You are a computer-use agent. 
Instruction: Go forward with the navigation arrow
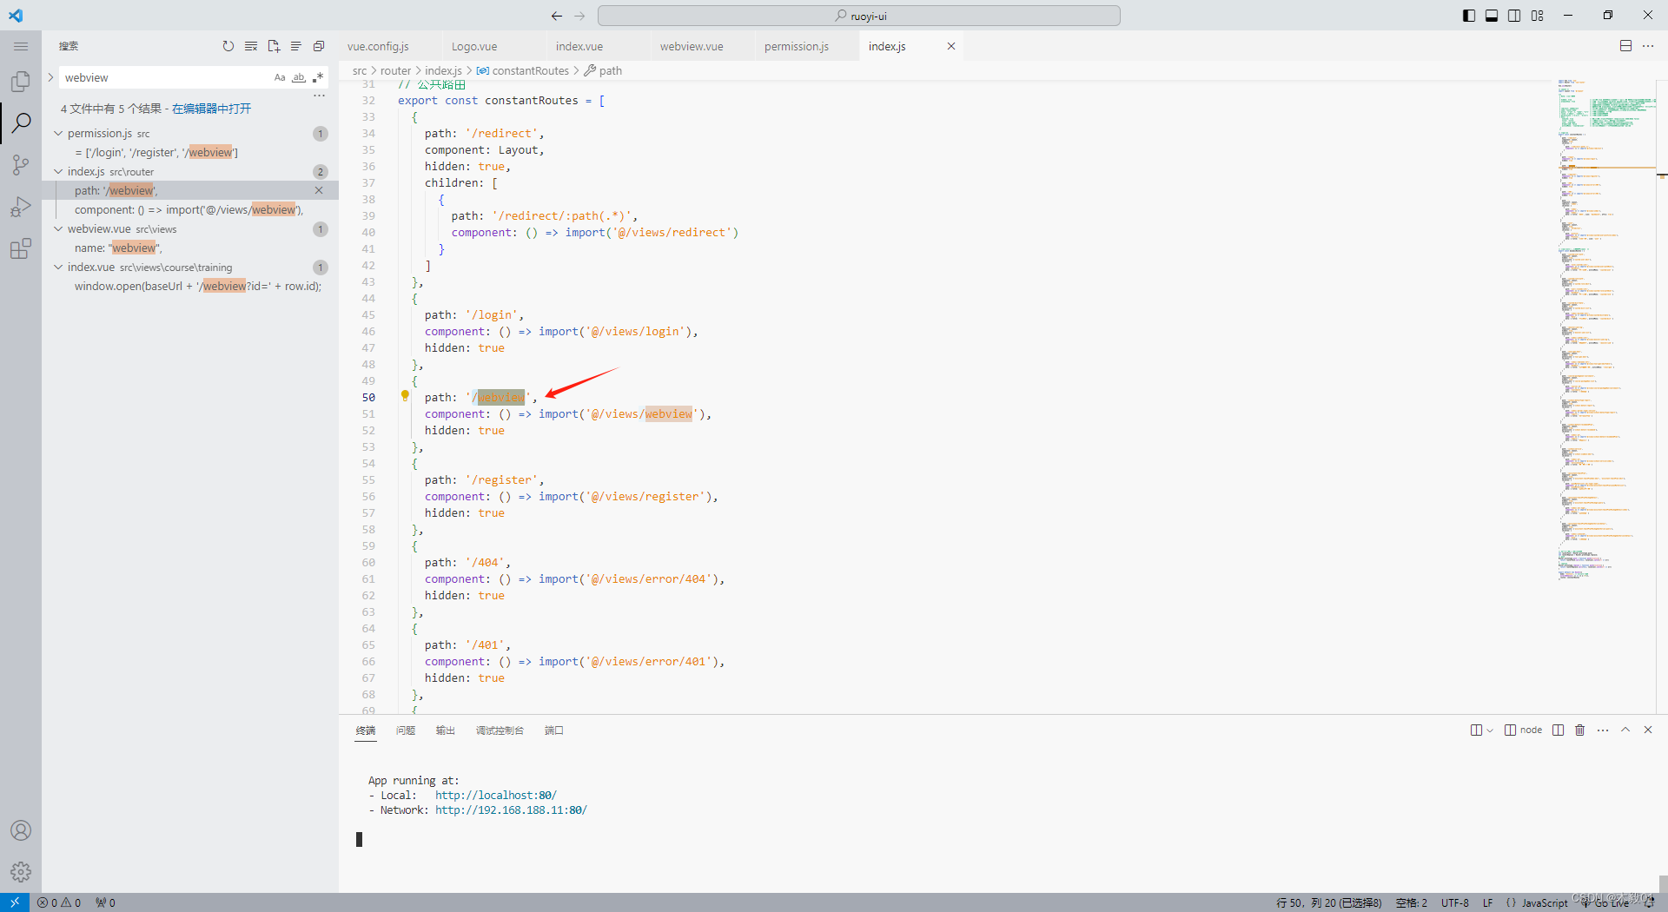pyautogui.click(x=579, y=16)
